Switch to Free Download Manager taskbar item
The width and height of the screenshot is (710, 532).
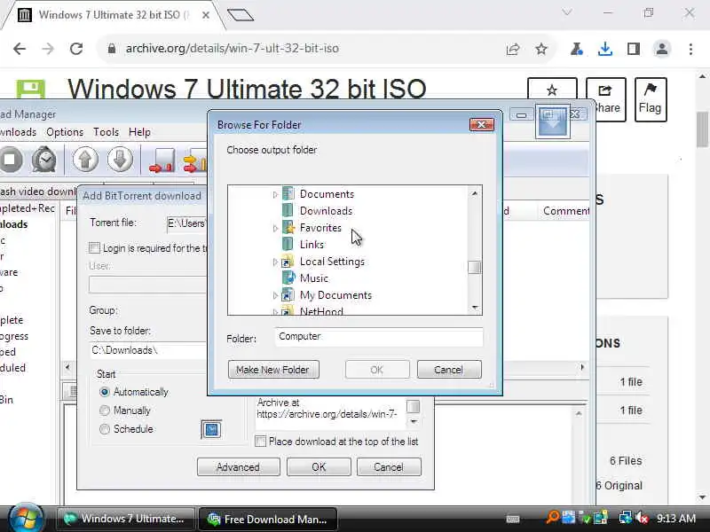click(268, 519)
